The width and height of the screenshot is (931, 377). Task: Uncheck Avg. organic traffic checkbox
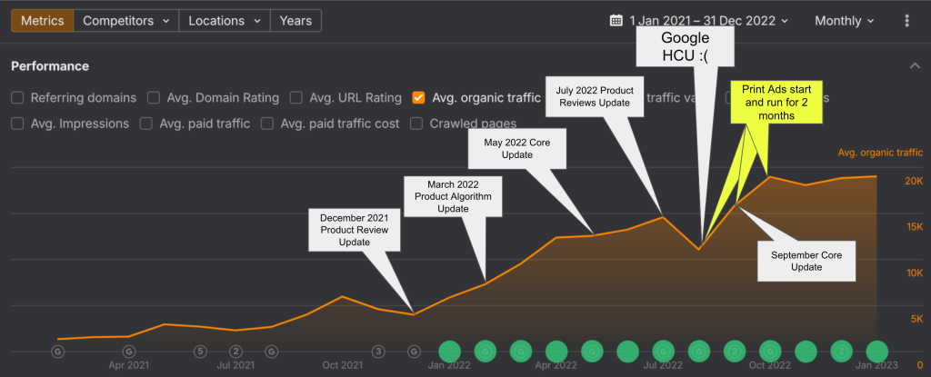pyautogui.click(x=418, y=97)
